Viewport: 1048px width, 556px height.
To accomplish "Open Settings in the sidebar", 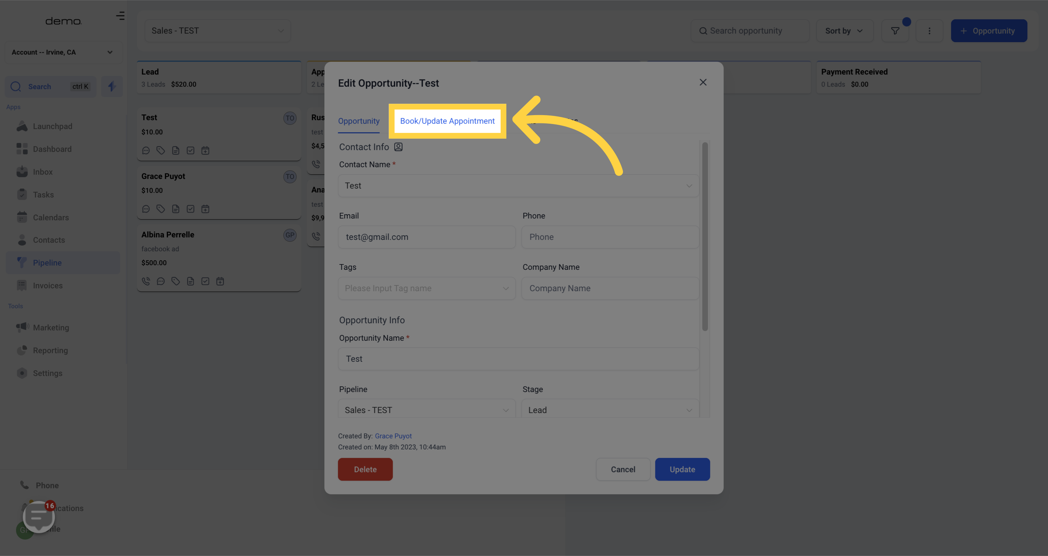I will tap(47, 373).
